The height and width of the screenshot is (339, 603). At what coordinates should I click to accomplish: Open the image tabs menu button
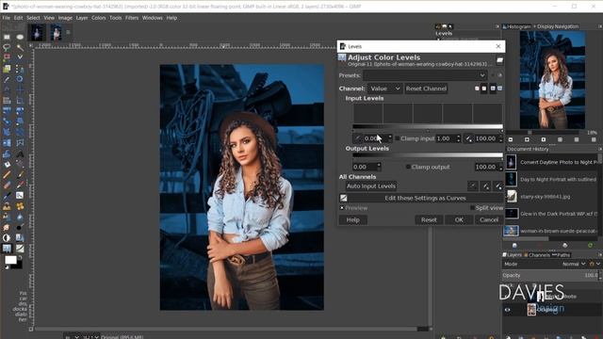click(68, 32)
